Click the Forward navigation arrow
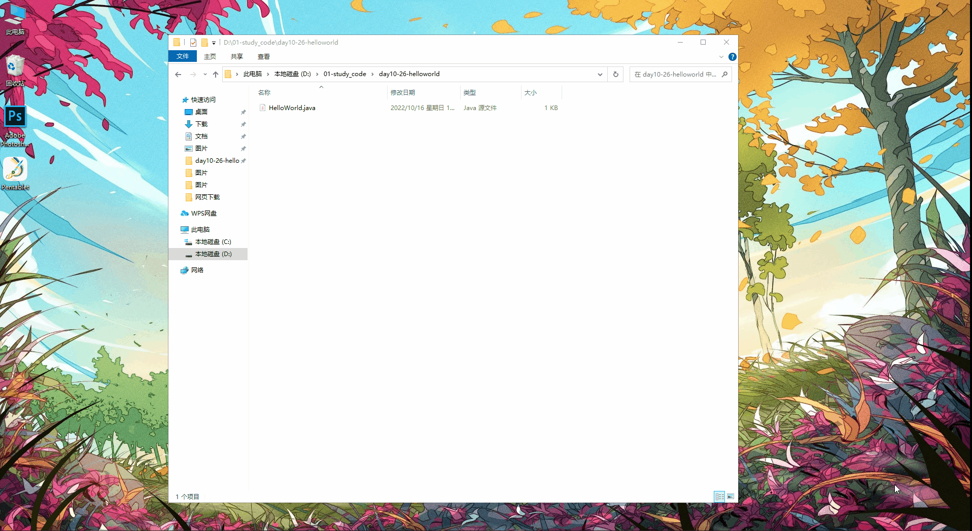The width and height of the screenshot is (972, 531). 193,75
